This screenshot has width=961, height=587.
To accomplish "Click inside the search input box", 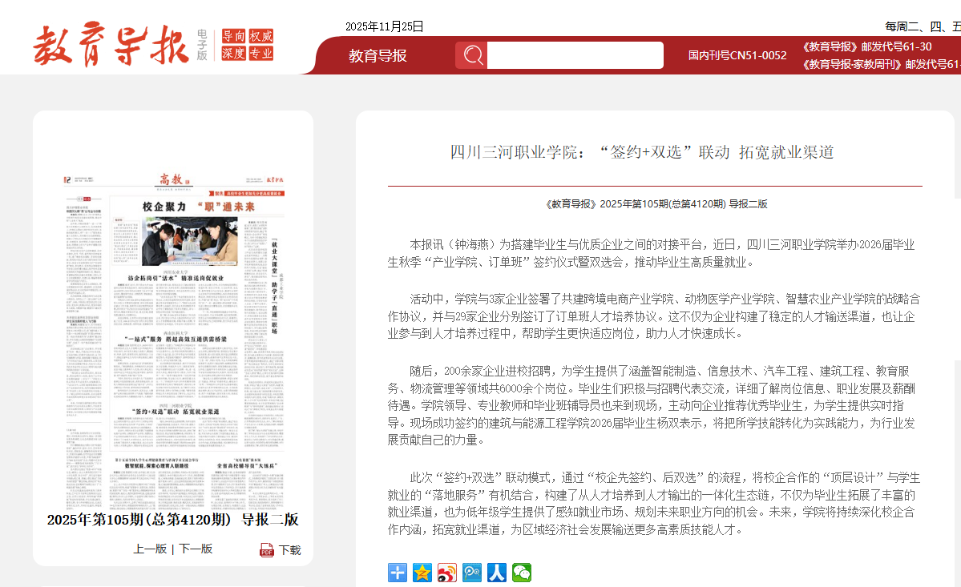I will (x=575, y=54).
